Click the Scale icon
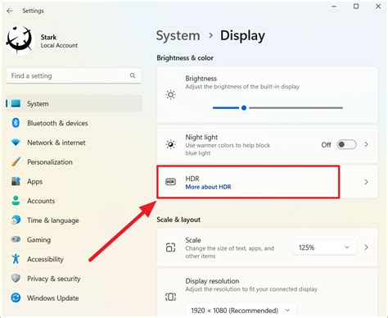The image size is (388, 318). [x=171, y=248]
